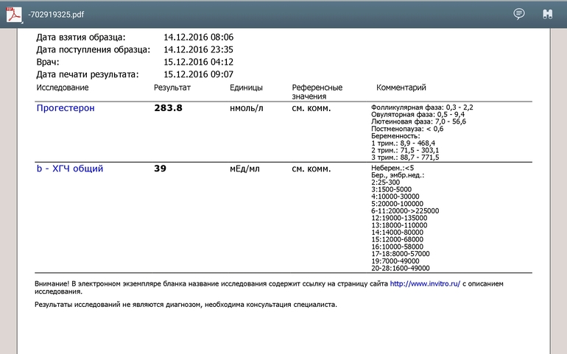Select the units нмоль/л
This screenshot has width=567, height=354.
[247, 108]
